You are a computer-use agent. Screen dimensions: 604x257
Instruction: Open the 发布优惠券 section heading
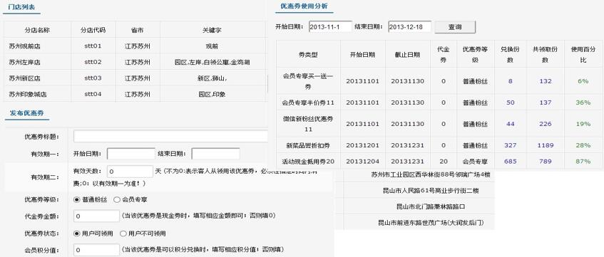[26, 112]
